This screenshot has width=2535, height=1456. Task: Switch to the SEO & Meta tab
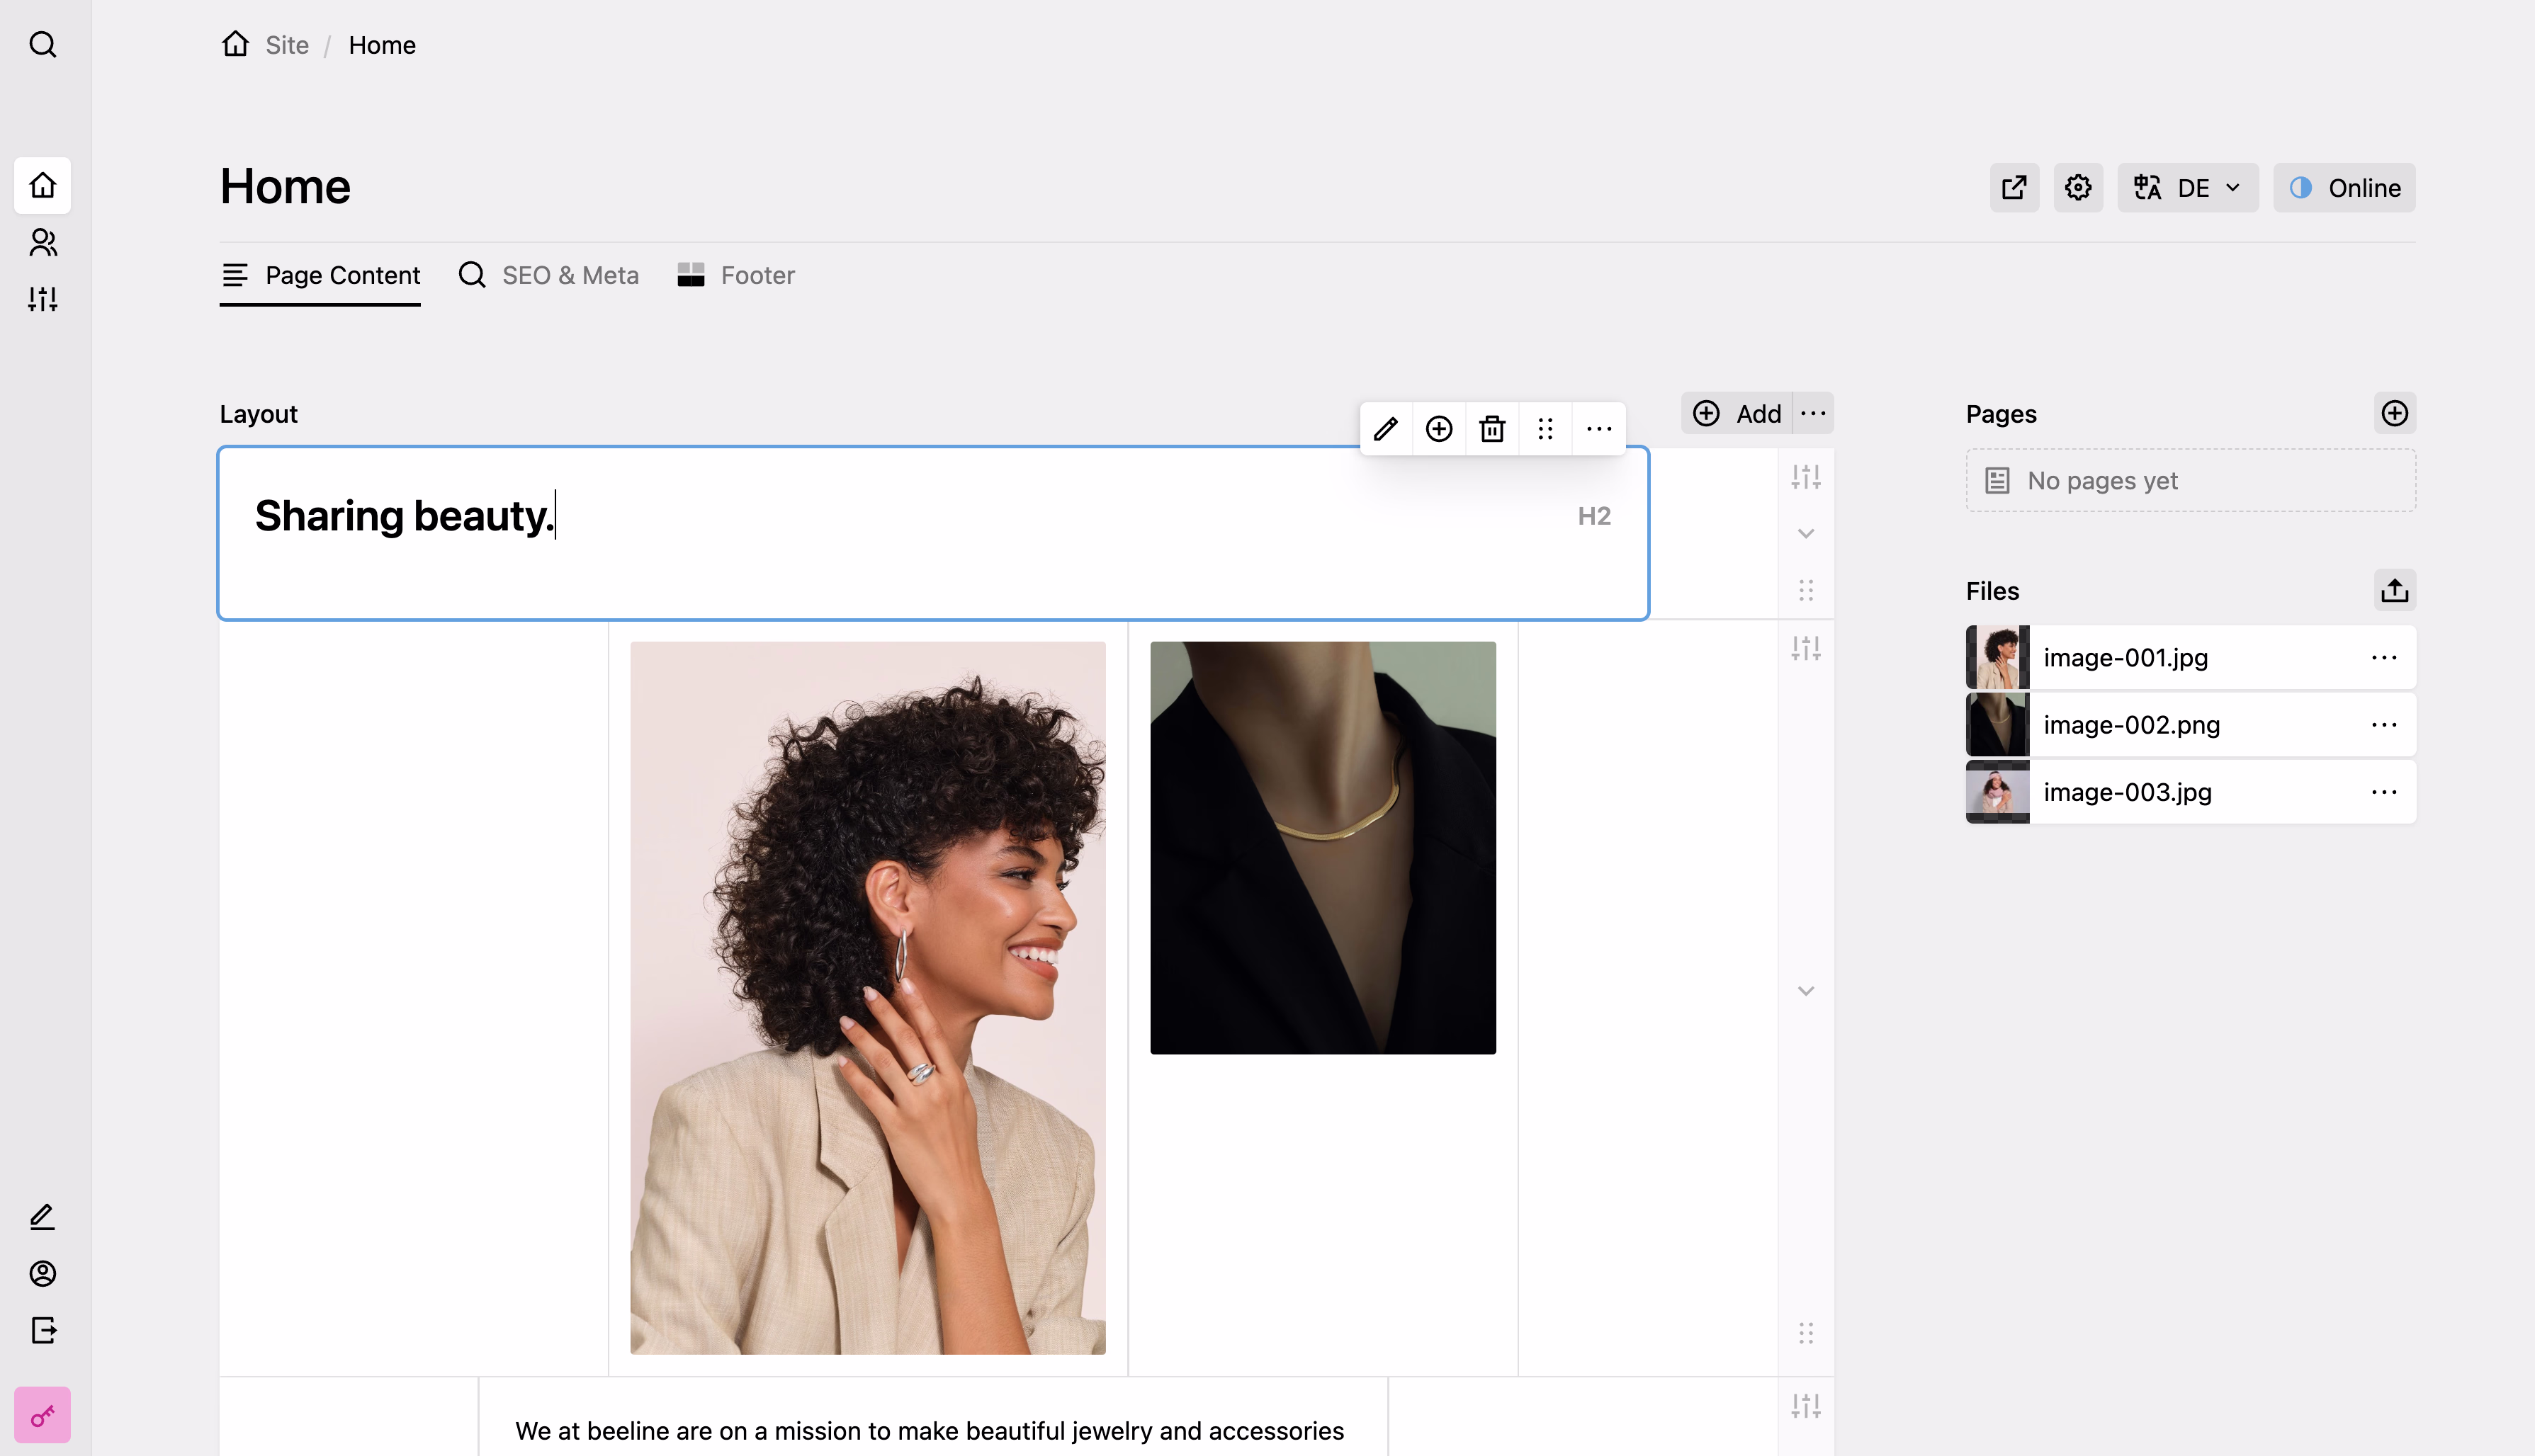[548, 275]
